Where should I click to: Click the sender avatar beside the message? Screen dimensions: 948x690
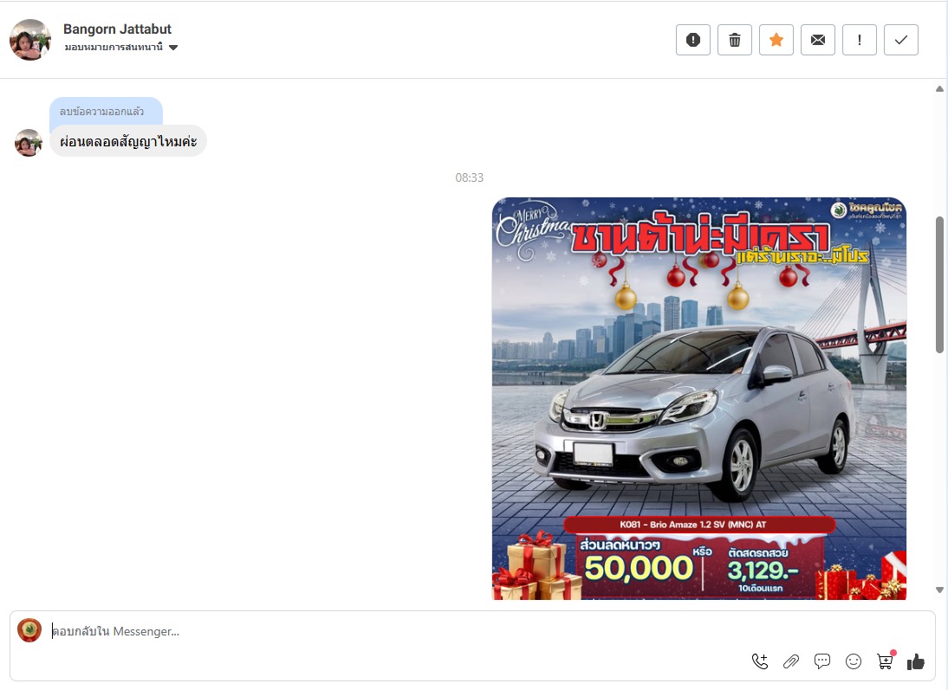pyautogui.click(x=29, y=143)
